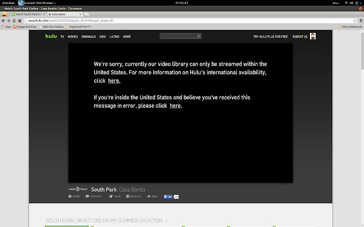Open the TV menu on Hulu

pos(62,36)
